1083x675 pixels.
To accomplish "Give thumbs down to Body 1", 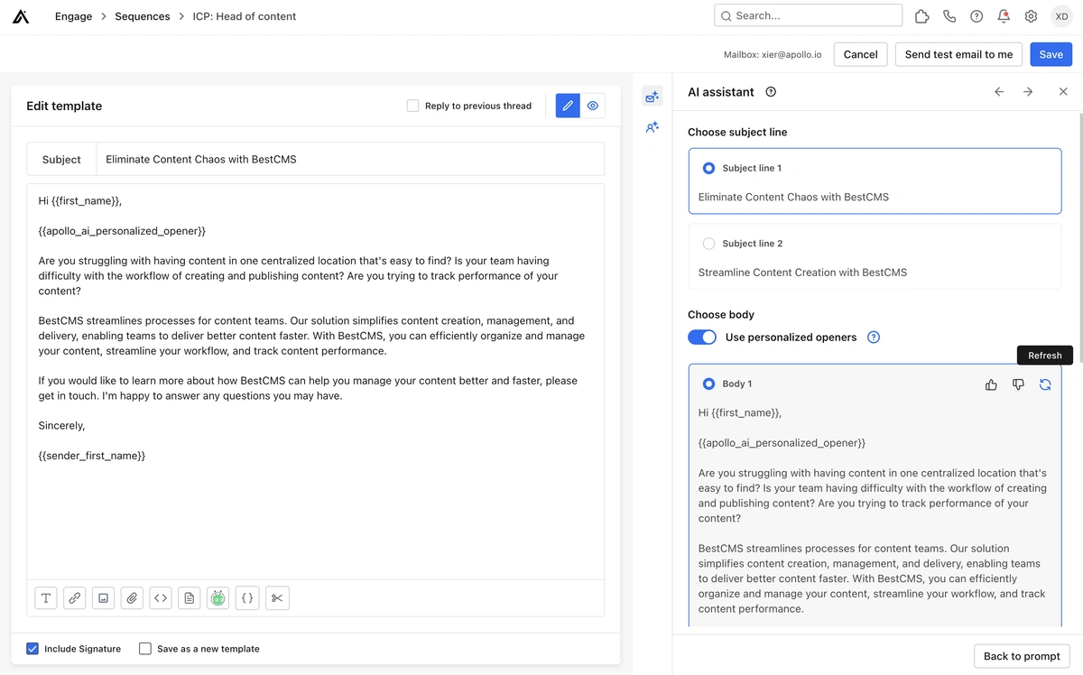I will click(1018, 384).
